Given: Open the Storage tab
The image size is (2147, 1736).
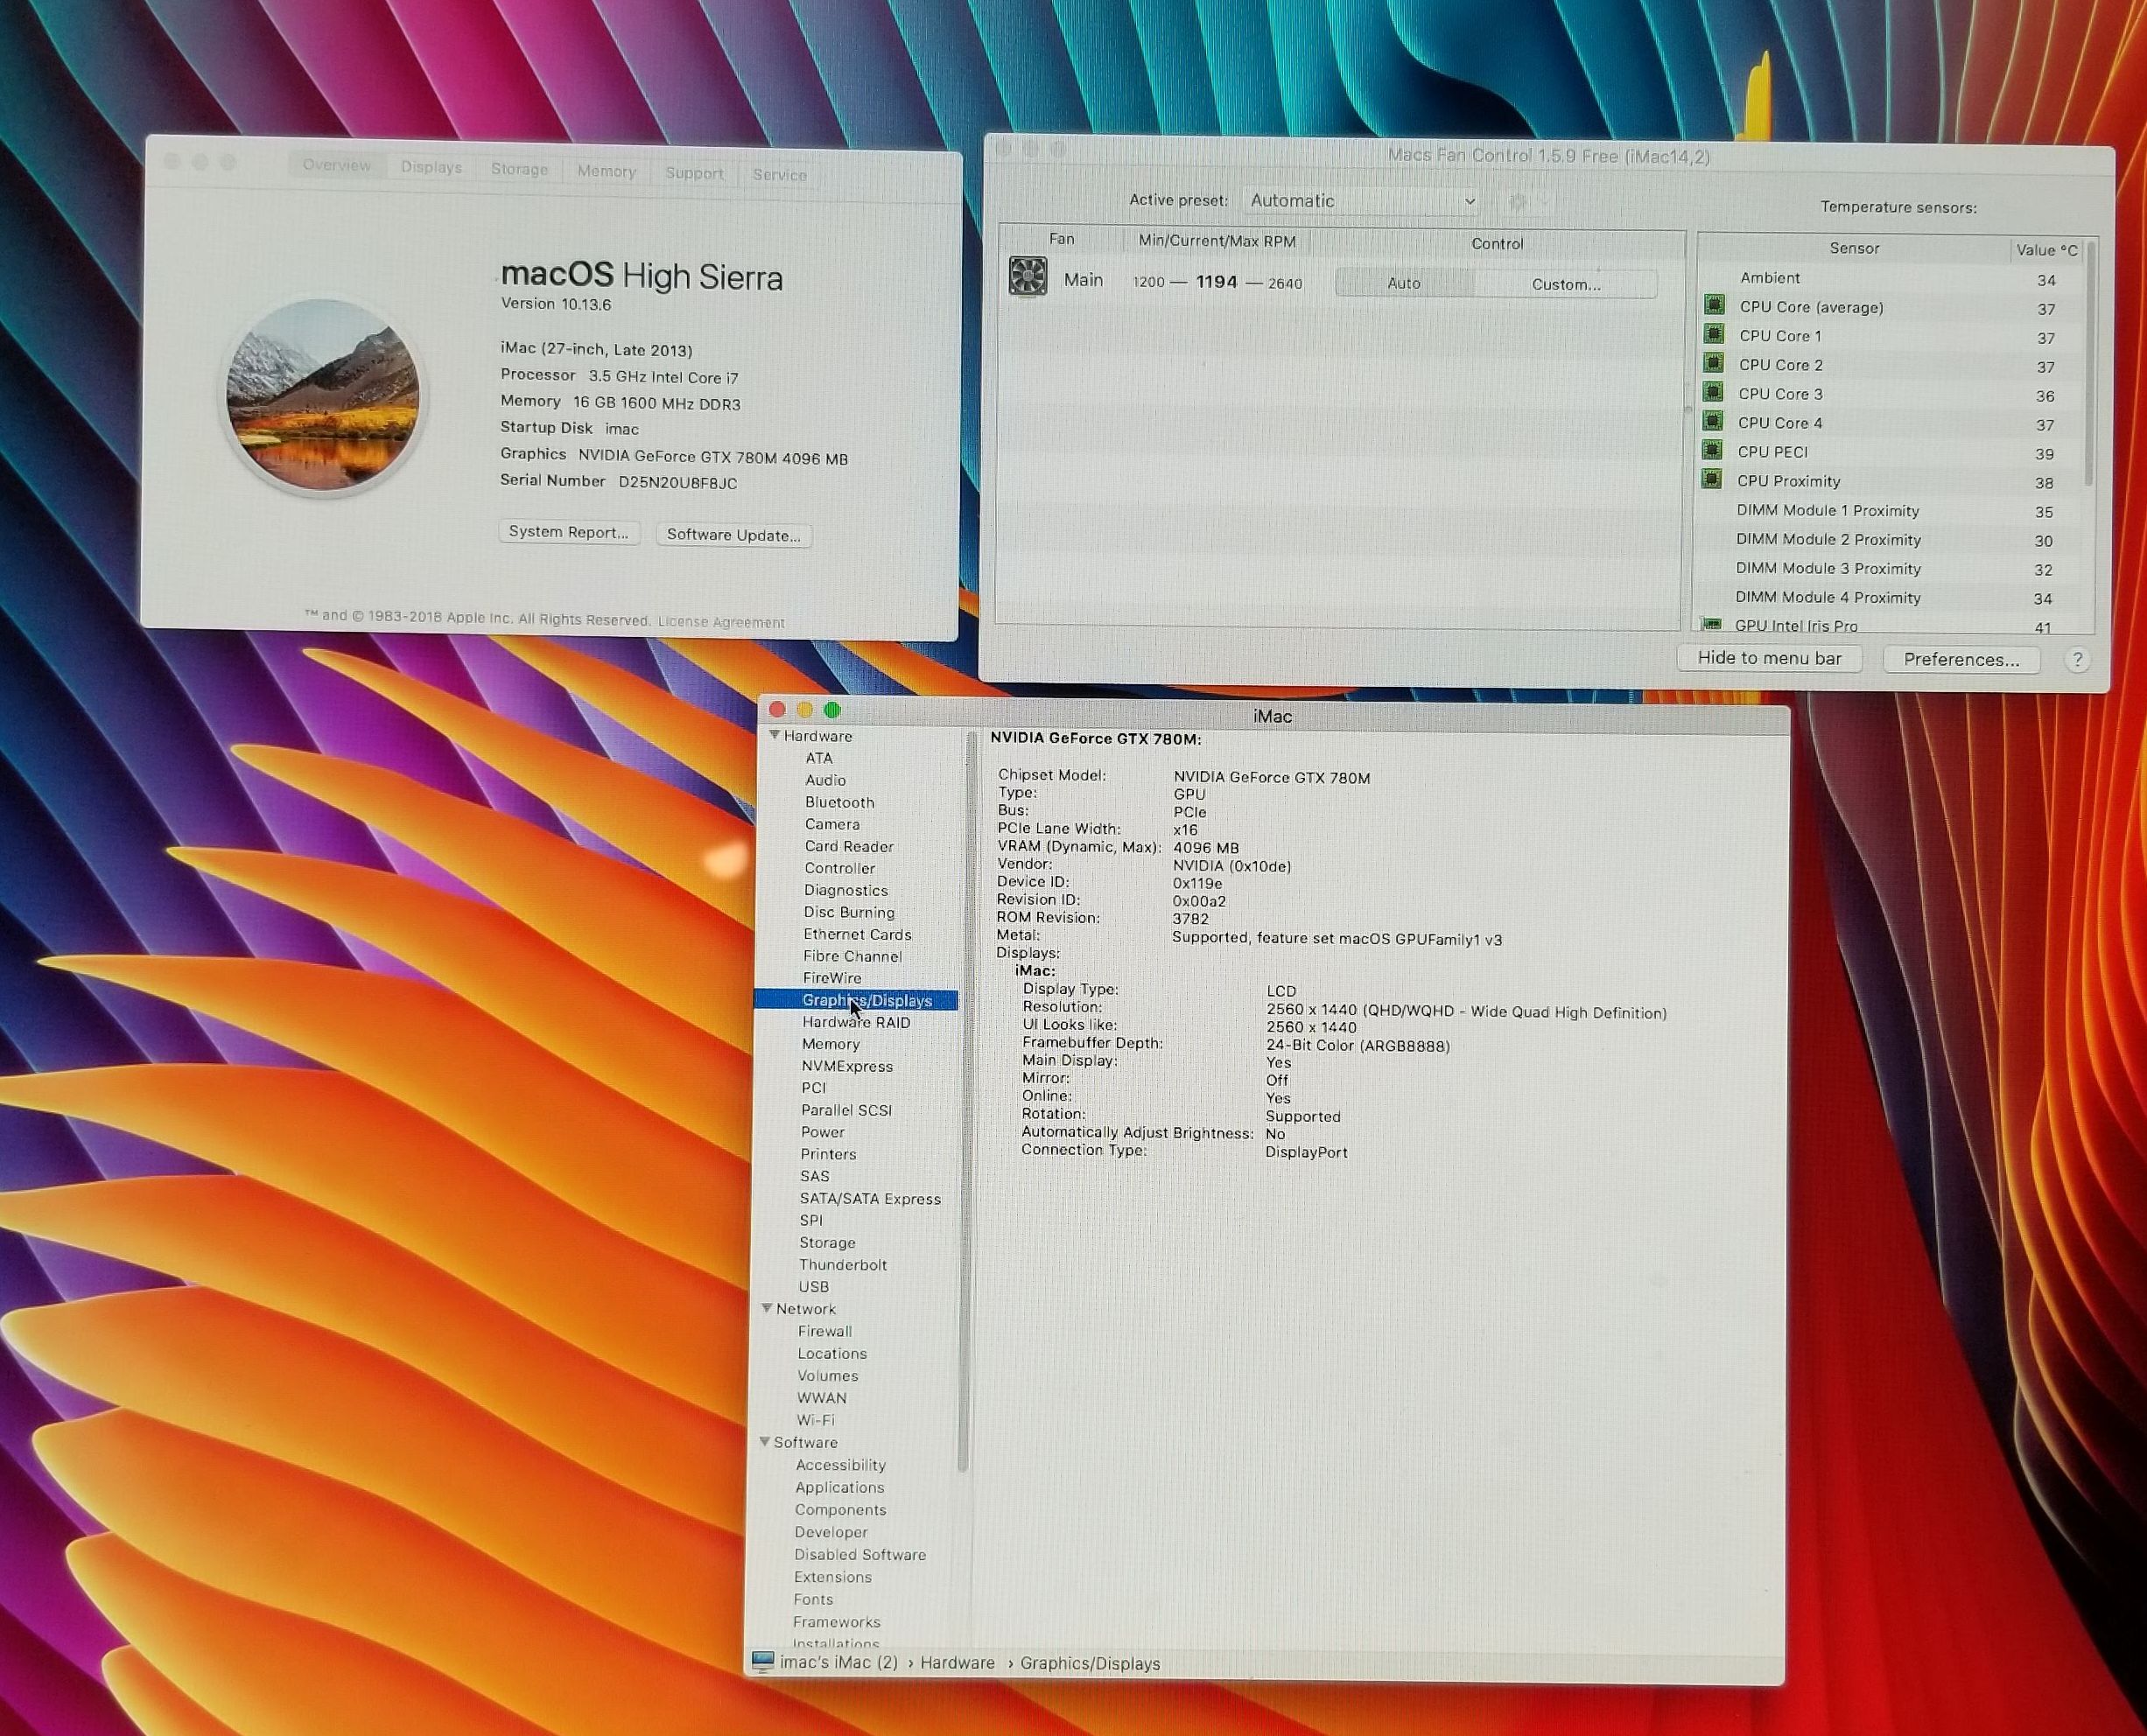Looking at the screenshot, I should (x=519, y=169).
